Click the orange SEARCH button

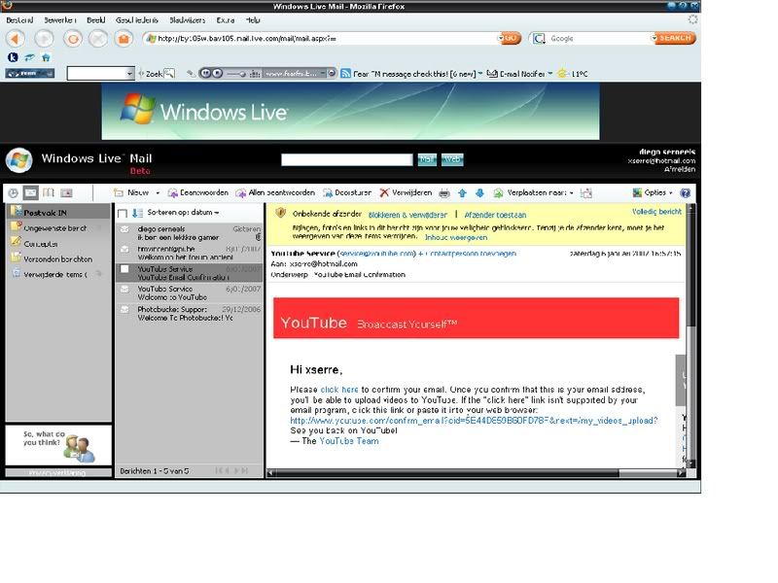674,38
